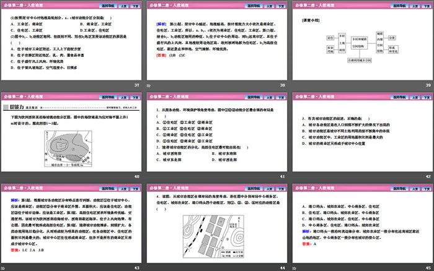Click the animation star icon under slide 45

click(x=294, y=269)
